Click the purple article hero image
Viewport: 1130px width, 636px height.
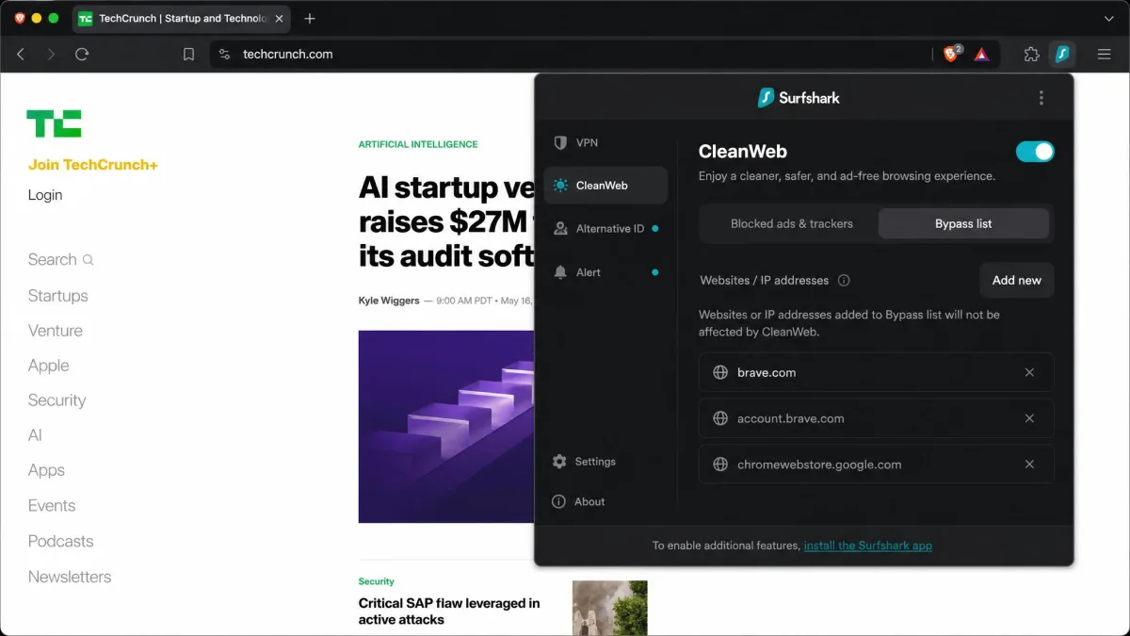[446, 426]
